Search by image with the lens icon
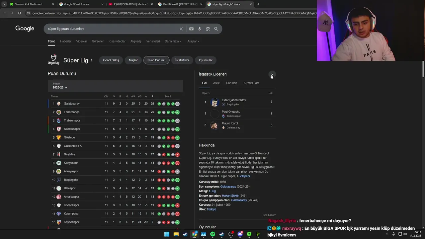The width and height of the screenshot is (425, 239). tap(208, 29)
